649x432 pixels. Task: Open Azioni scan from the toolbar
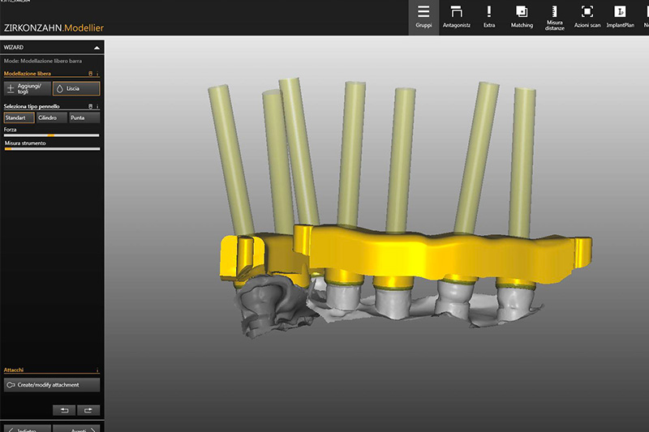click(x=587, y=17)
